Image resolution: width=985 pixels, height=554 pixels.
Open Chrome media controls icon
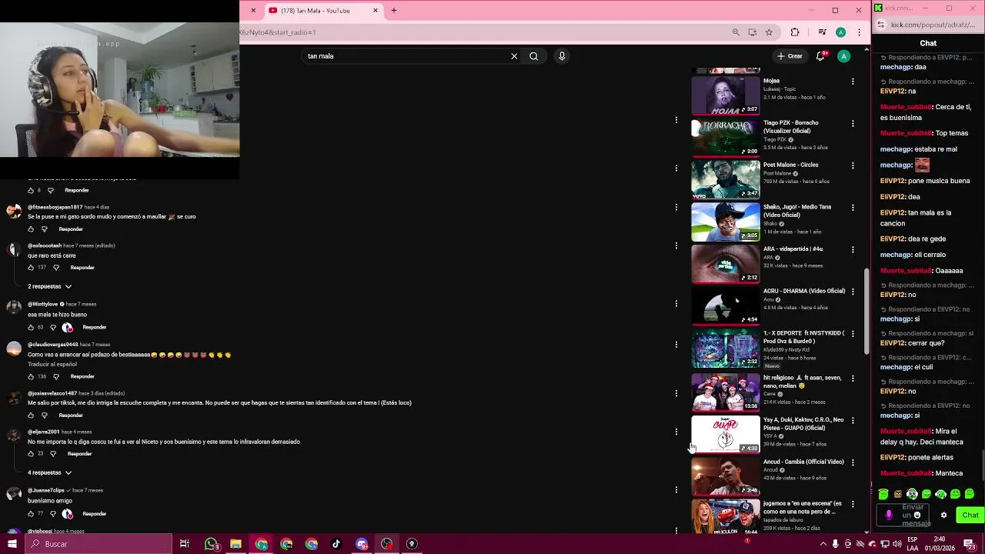pos(822,32)
